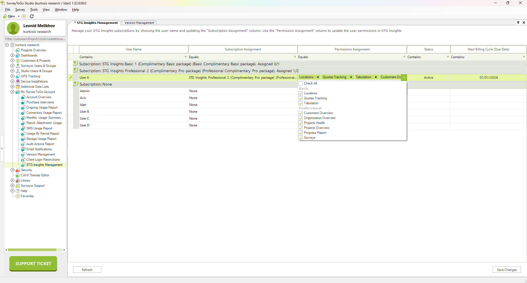The width and height of the screenshot is (527, 283).
Task: Click the Save Changes button
Action: point(507,270)
